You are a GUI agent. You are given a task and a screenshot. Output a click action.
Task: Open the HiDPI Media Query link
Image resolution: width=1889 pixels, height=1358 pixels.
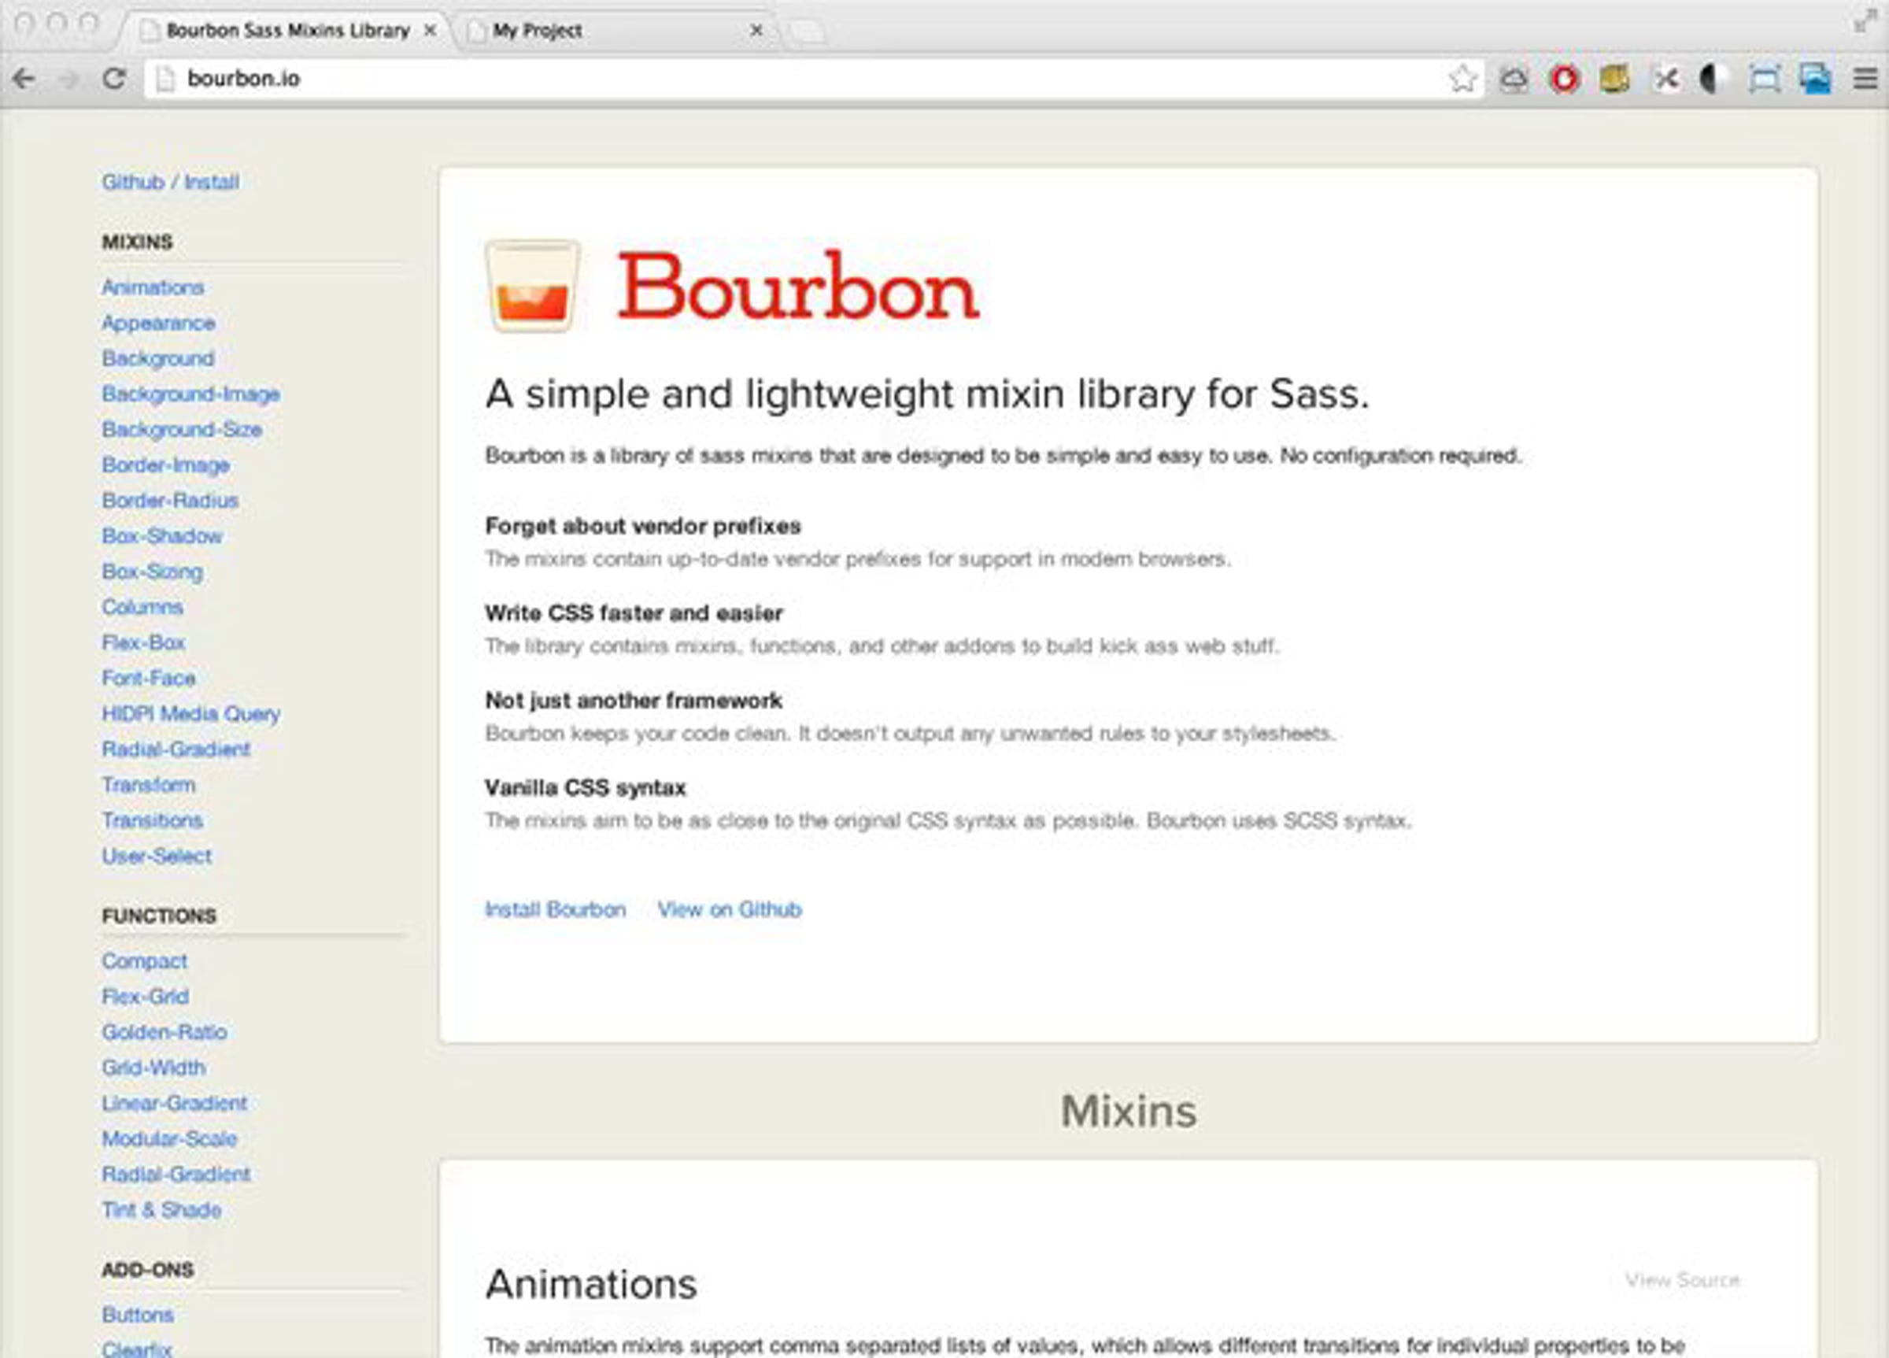pos(190,714)
